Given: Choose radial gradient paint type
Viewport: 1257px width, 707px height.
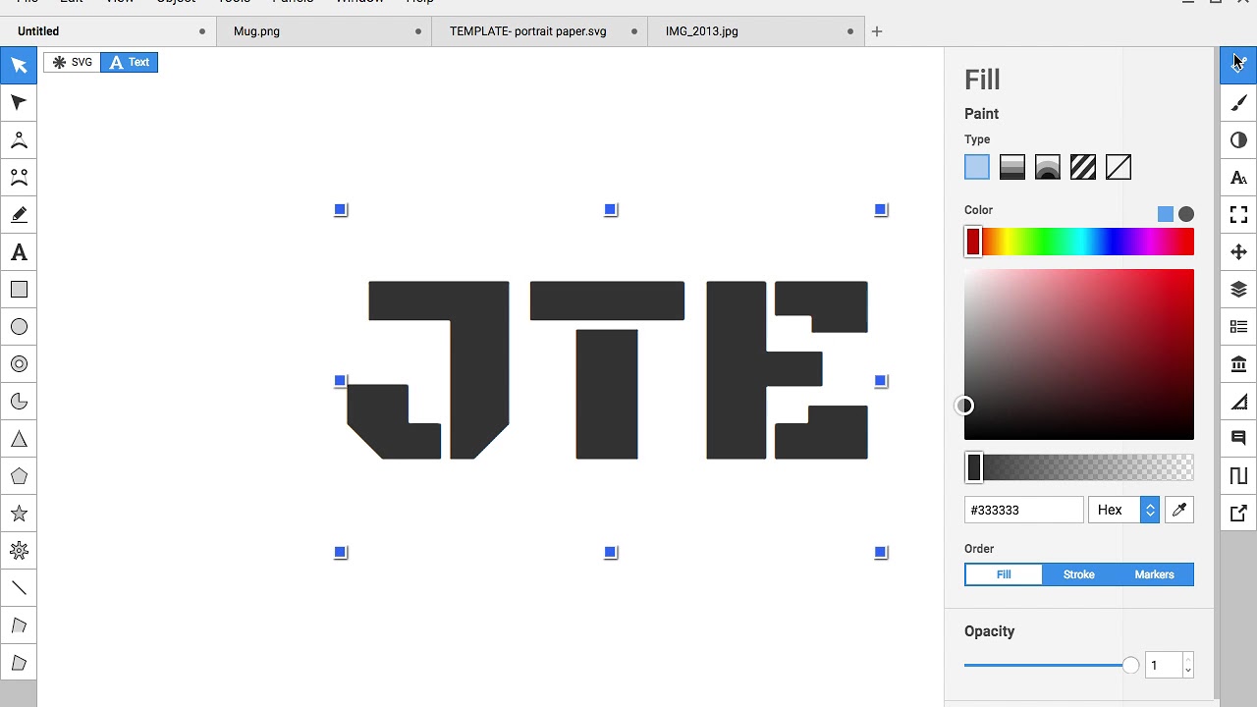Looking at the screenshot, I should coord(1048,168).
